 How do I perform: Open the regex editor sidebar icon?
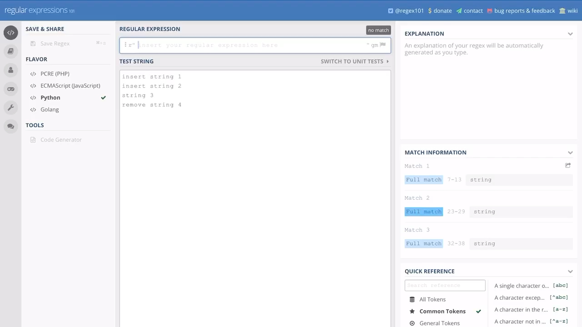click(11, 33)
